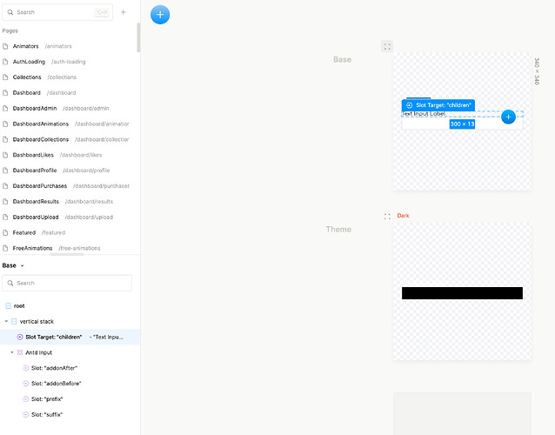Select the root element in tree
555x435 pixels.
[x=70, y=306]
